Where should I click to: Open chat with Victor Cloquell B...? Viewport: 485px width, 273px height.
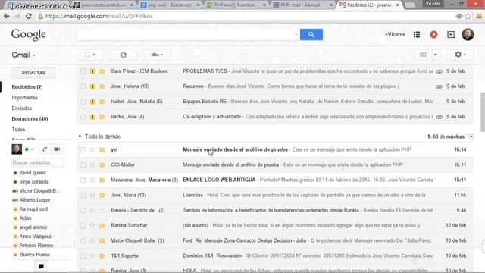click(40, 191)
